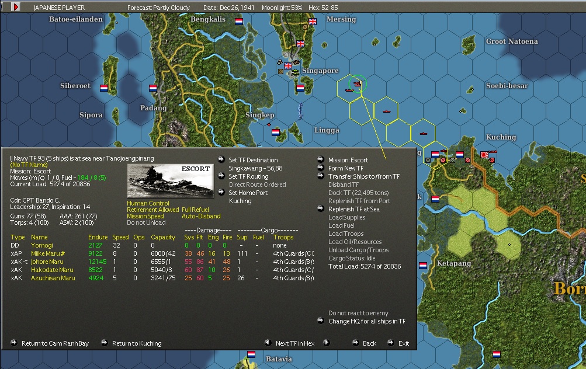Select the Dutch flag base at Batavia
586x369 pixels.
(x=251, y=354)
